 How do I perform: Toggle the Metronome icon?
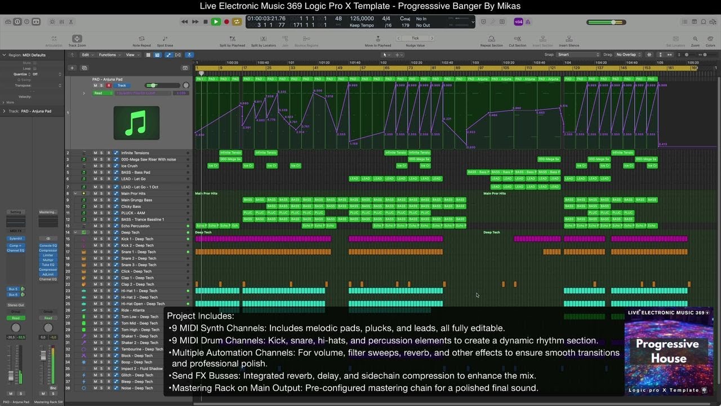pos(528,21)
